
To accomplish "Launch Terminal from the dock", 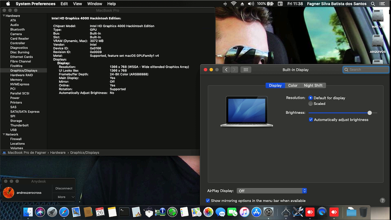I will (124, 211).
